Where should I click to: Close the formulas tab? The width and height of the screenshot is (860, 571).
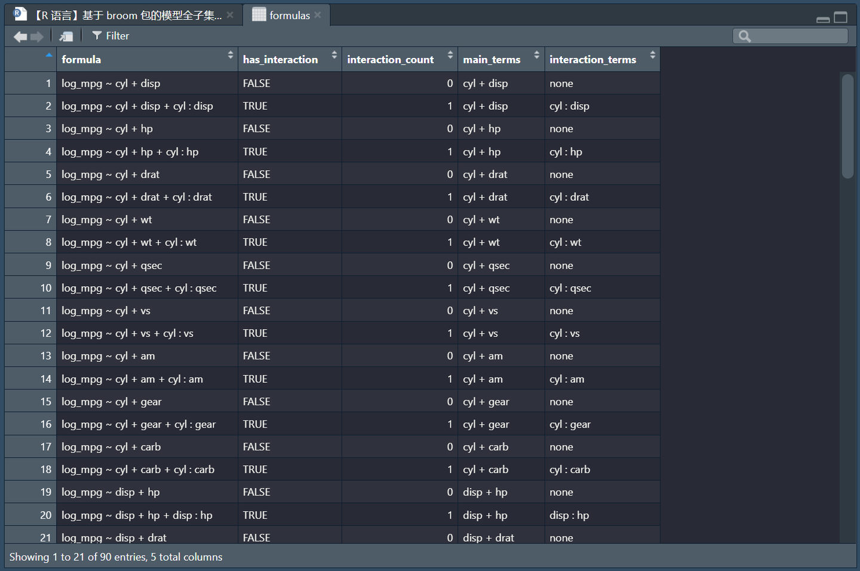pyautogui.click(x=318, y=15)
